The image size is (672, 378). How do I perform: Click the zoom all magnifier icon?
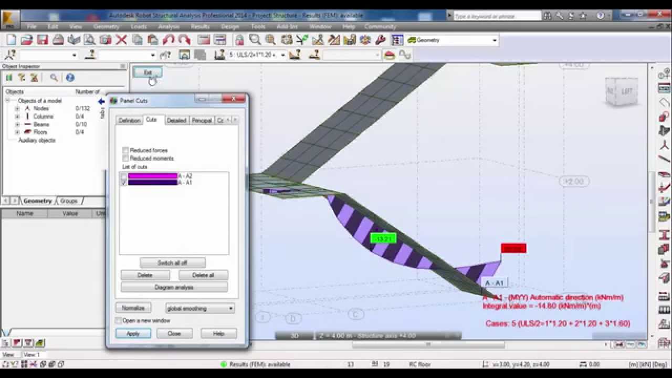[271, 40]
